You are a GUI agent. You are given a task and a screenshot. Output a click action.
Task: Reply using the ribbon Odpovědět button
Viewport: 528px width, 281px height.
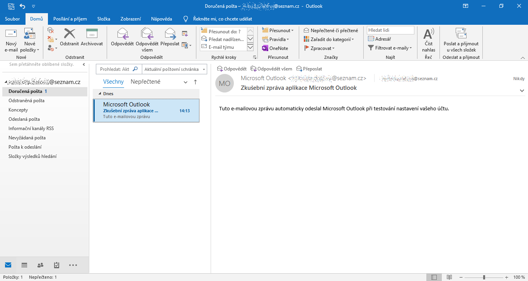click(122, 37)
